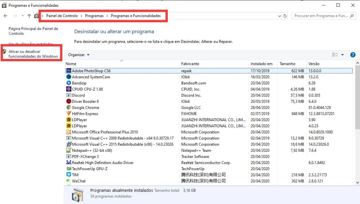The height and width of the screenshot is (204, 360).
Task: Click the WeChat program icon
Action: coord(69,181)
